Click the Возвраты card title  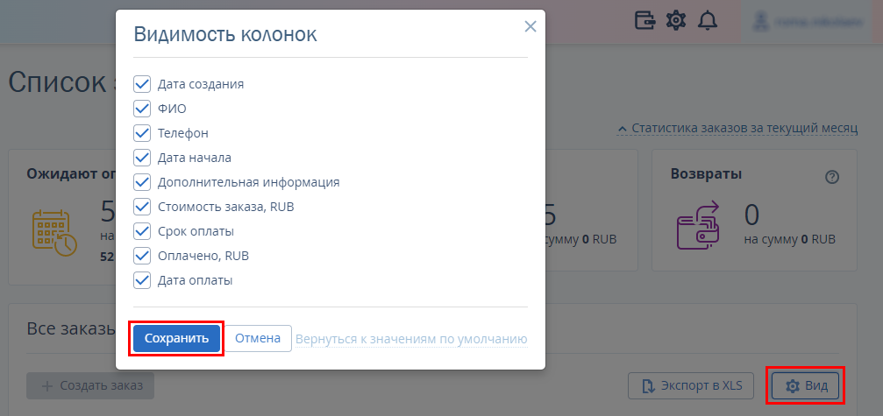tap(706, 173)
